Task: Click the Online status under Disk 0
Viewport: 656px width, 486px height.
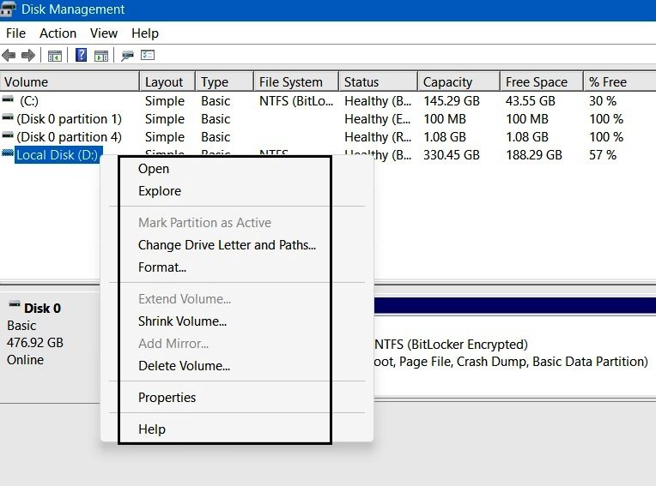Action: coord(25,359)
